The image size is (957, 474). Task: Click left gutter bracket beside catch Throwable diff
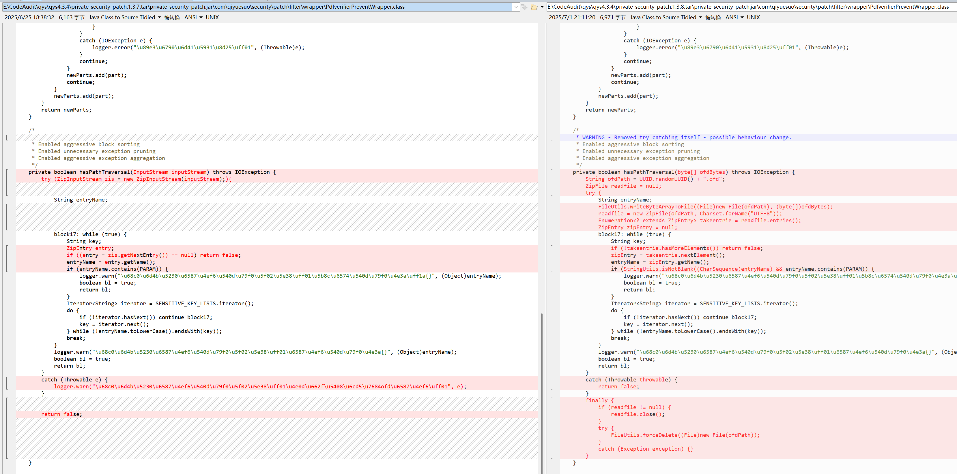(7, 383)
